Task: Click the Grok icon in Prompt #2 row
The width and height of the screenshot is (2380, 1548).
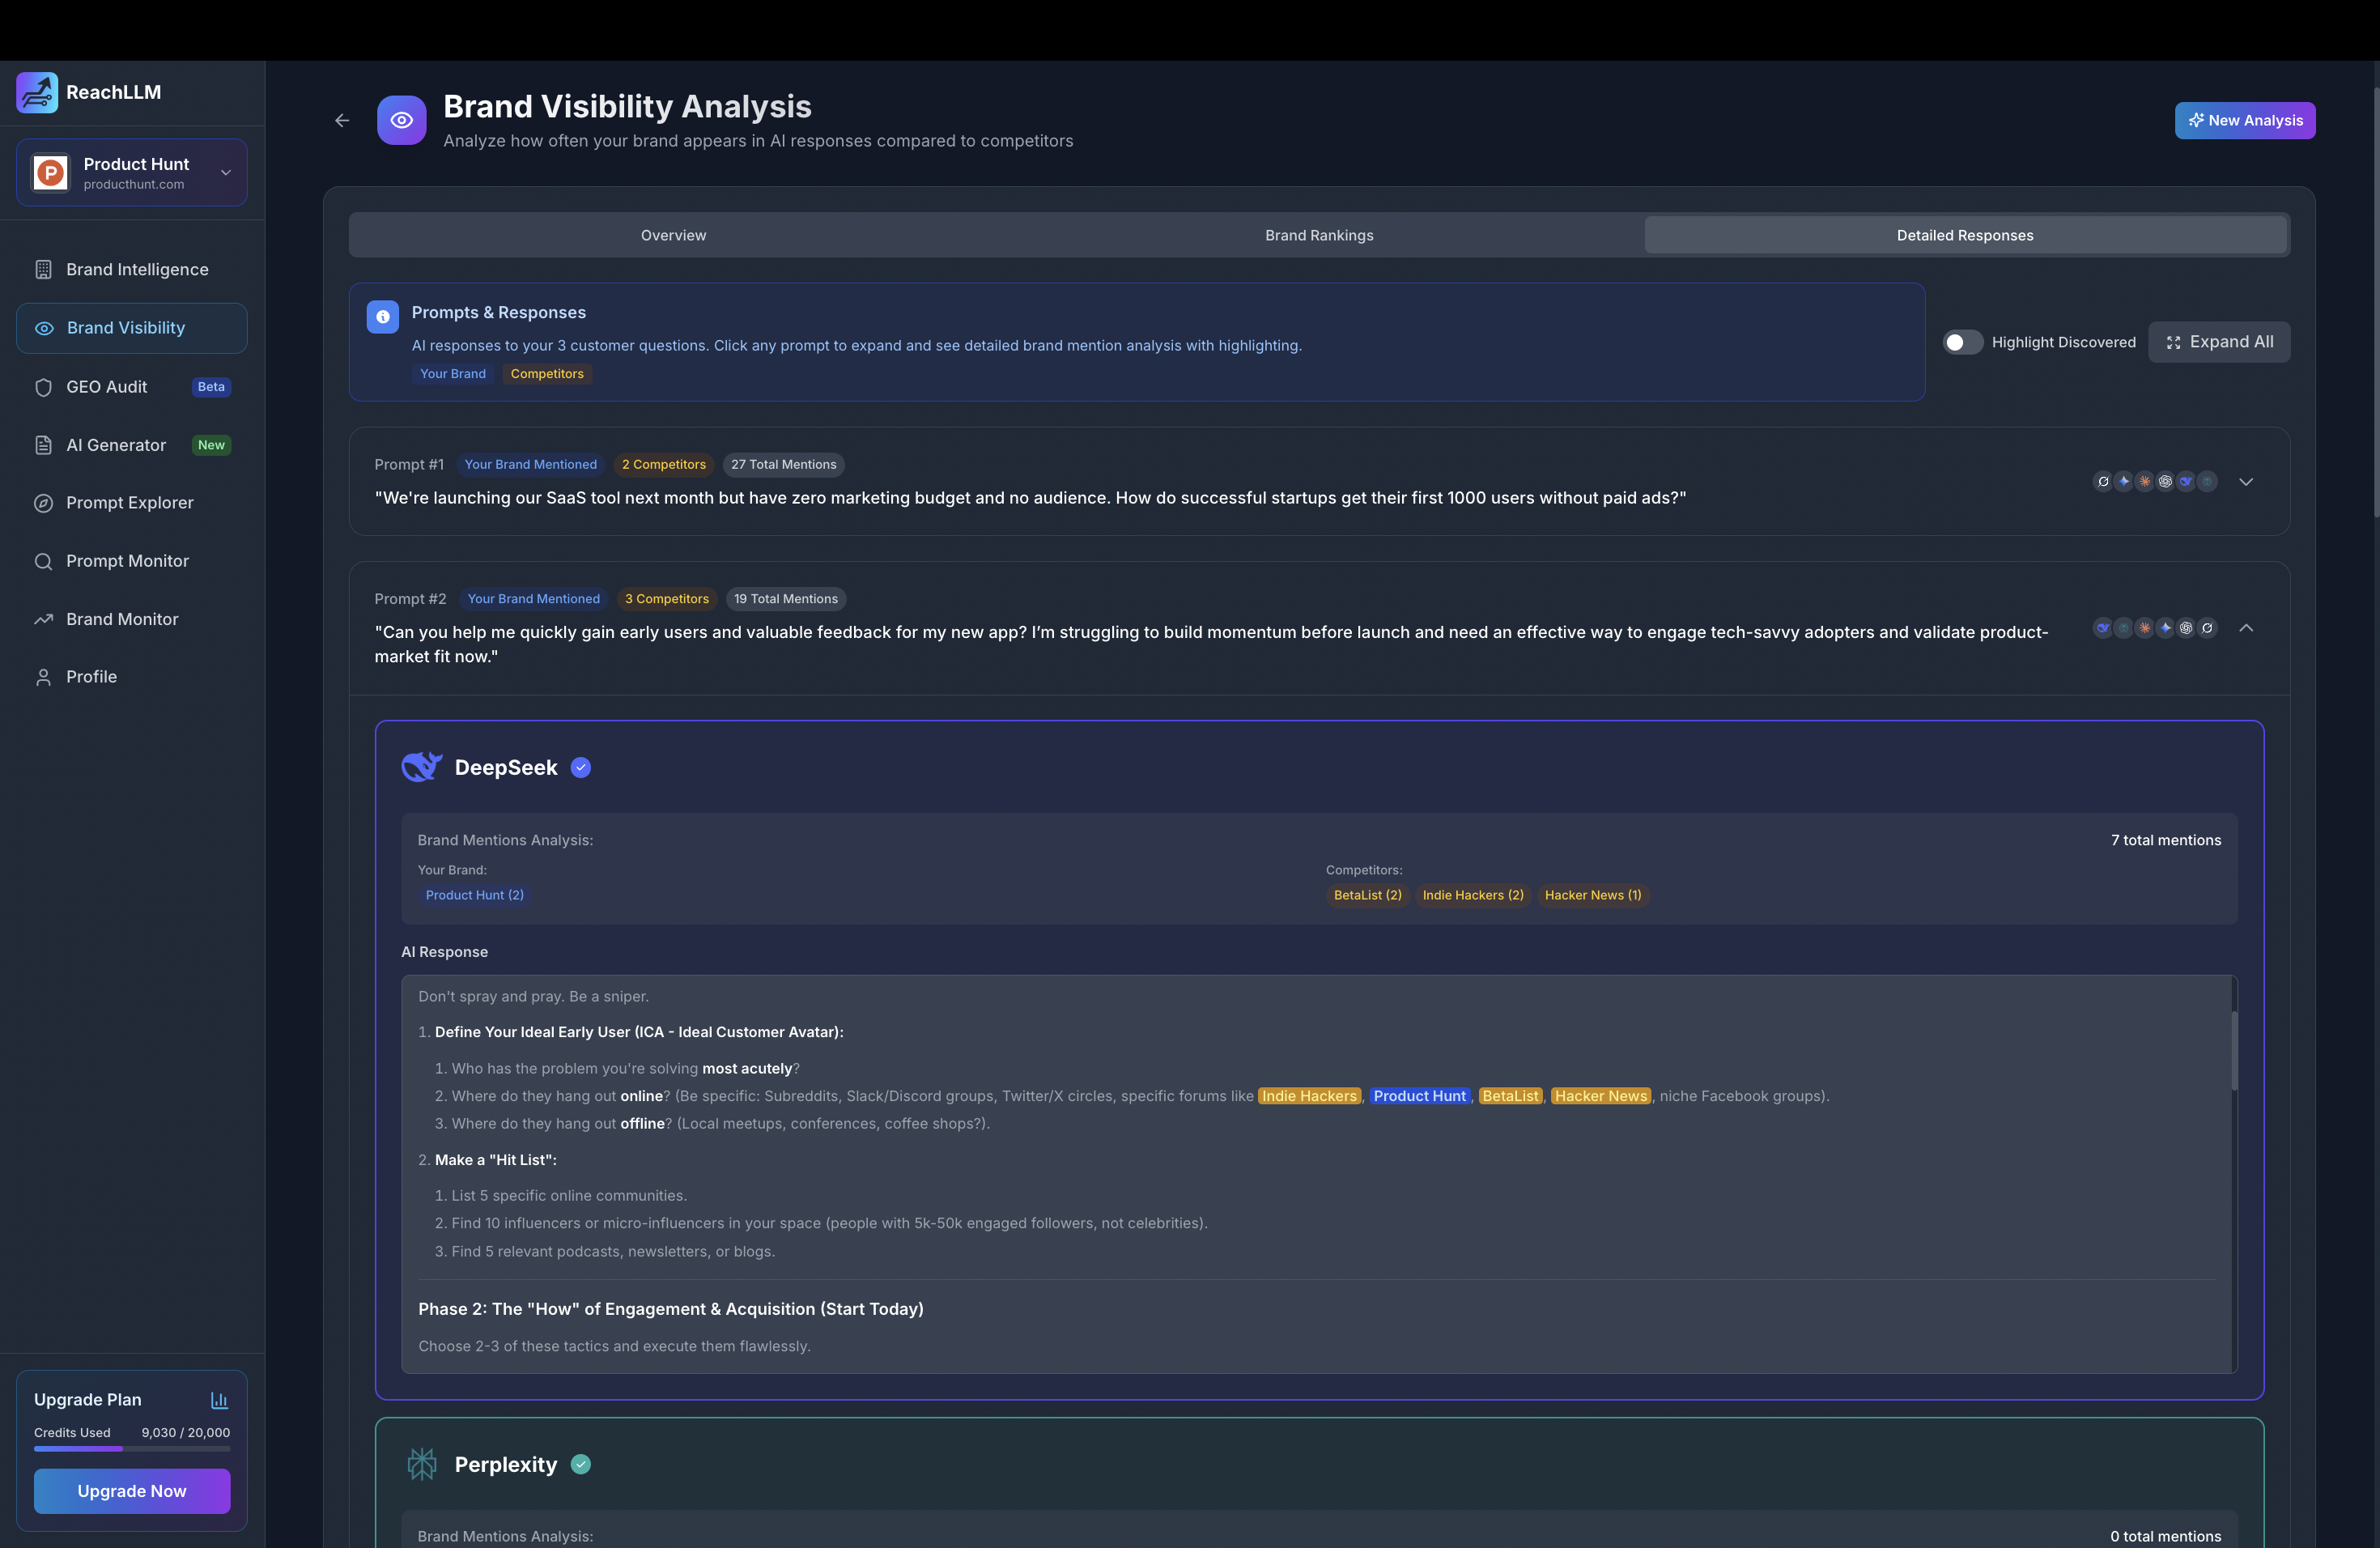Action: pos(2207,628)
